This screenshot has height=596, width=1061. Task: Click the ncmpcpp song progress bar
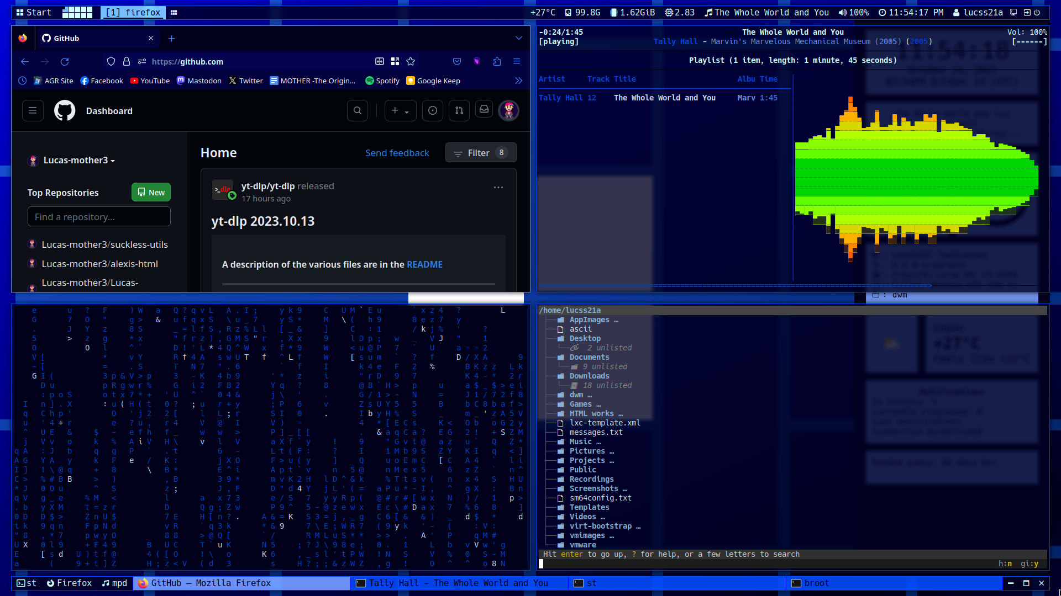coord(792,286)
